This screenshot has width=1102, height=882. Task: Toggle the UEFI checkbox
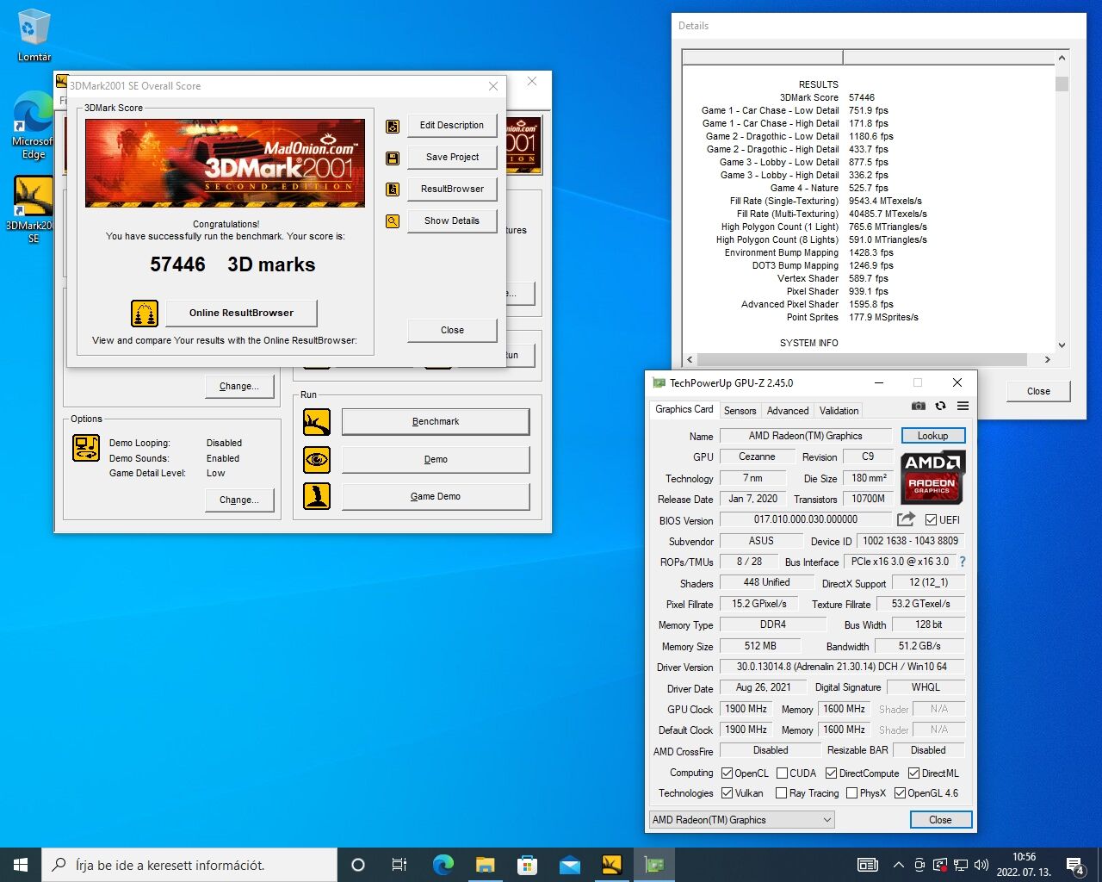931,519
